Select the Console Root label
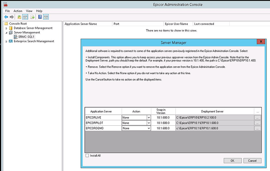 tap(18, 23)
